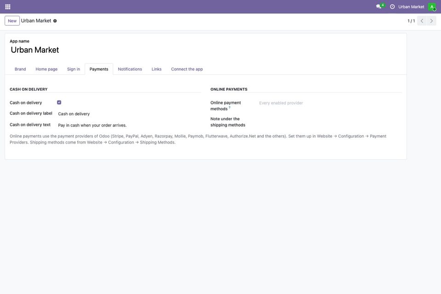Image resolution: width=441 pixels, height=294 pixels.
Task: Switch to the Home page tab
Action: coord(46,69)
